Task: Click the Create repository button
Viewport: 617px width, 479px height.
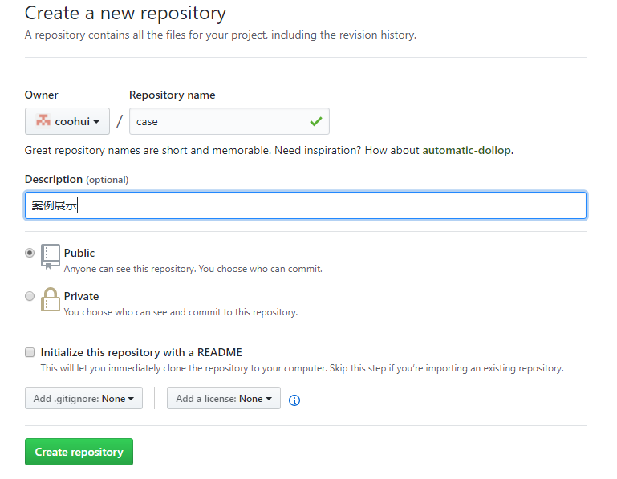Action: (x=79, y=452)
